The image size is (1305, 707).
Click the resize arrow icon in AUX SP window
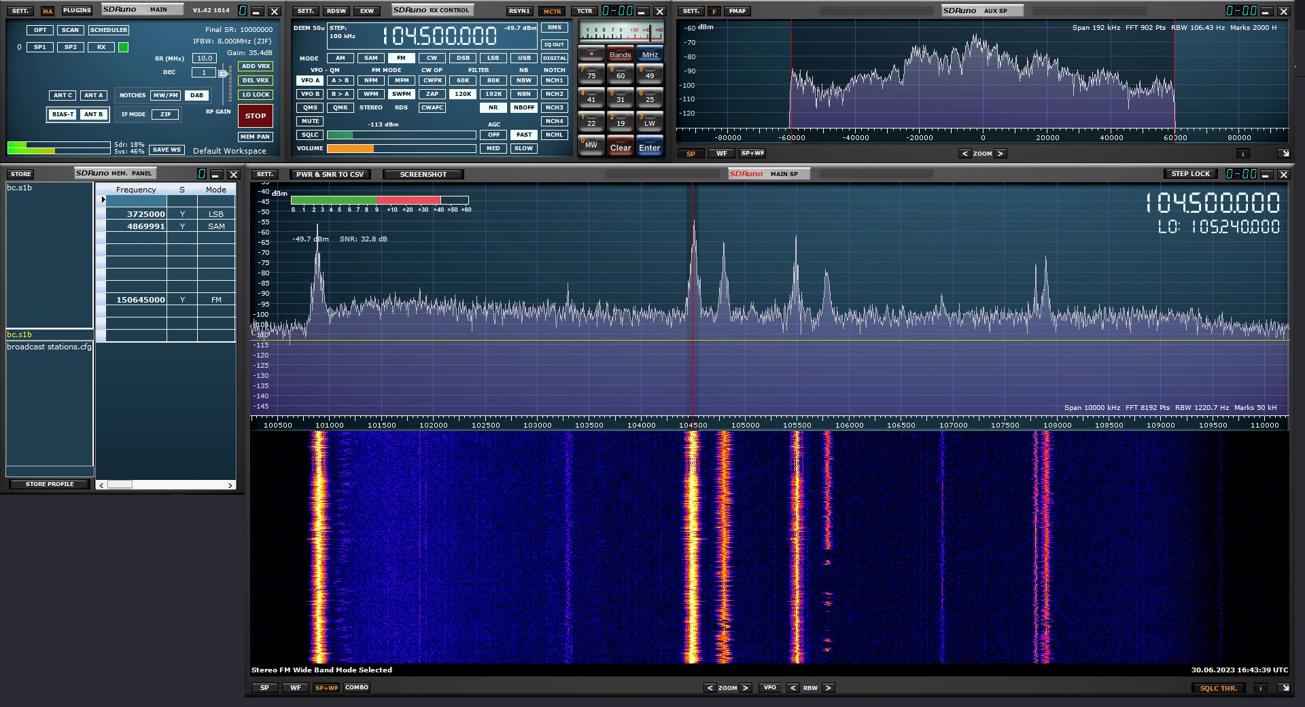(x=1284, y=154)
